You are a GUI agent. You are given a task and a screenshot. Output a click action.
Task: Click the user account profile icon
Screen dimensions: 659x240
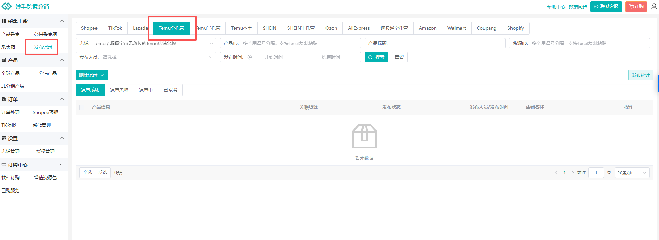(654, 7)
